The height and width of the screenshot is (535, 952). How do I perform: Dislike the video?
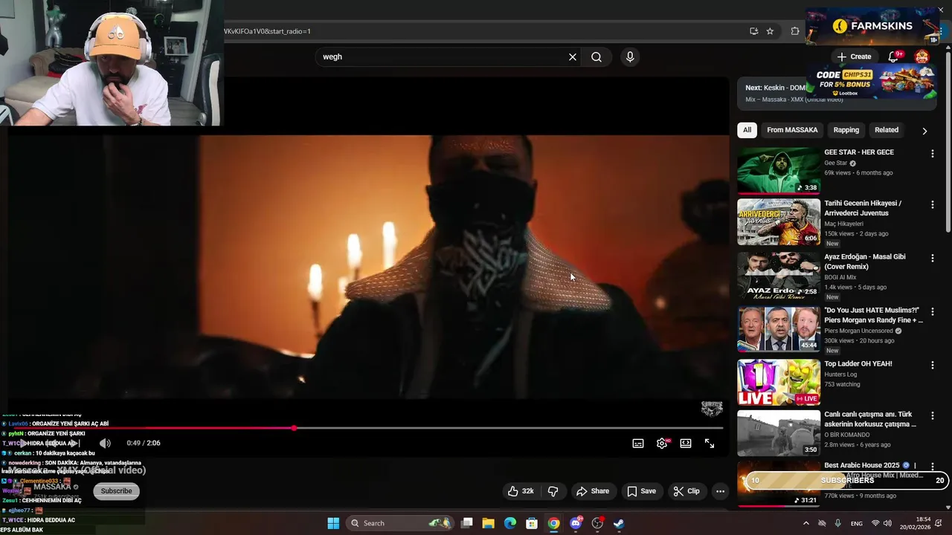[553, 491]
